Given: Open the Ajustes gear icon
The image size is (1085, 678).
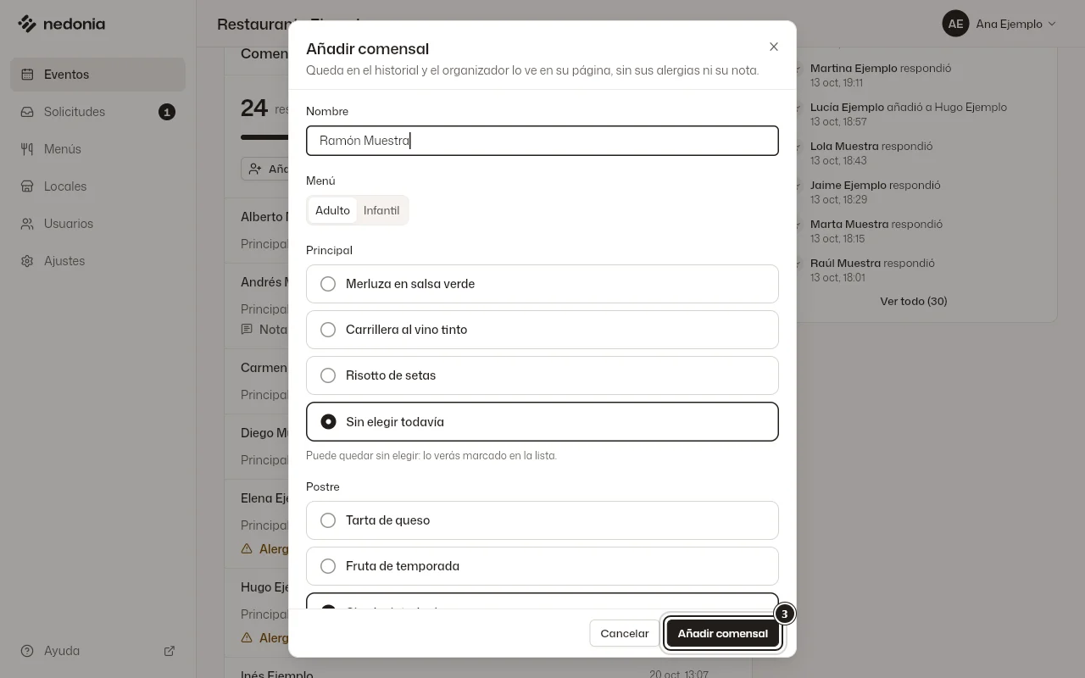Looking at the screenshot, I should tap(27, 261).
